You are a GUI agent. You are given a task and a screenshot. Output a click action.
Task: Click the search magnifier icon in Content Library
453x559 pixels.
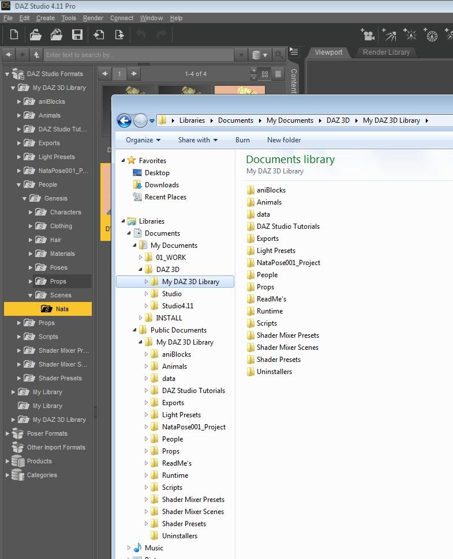[279, 55]
